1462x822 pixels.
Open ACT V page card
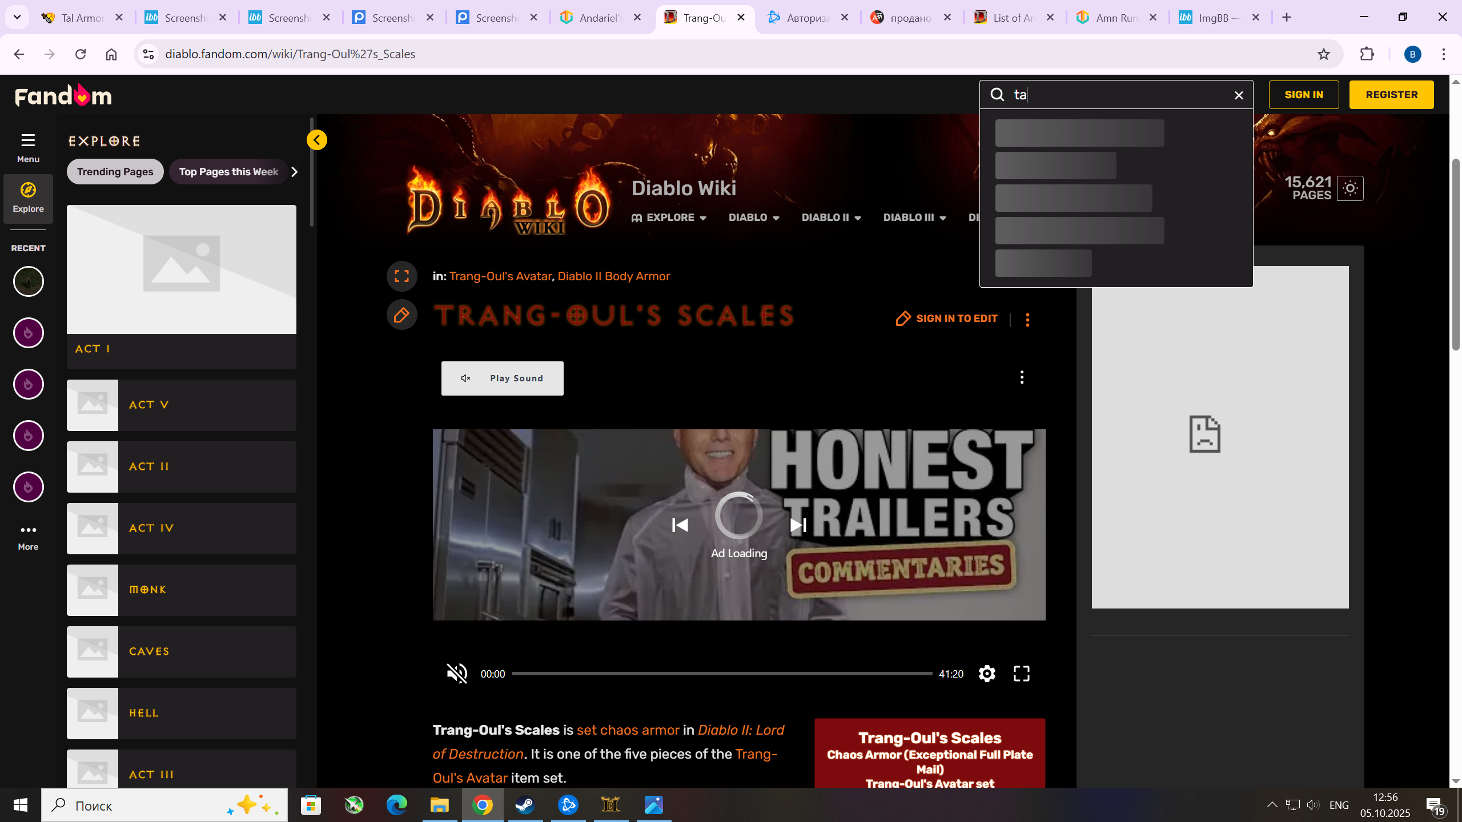(x=182, y=405)
